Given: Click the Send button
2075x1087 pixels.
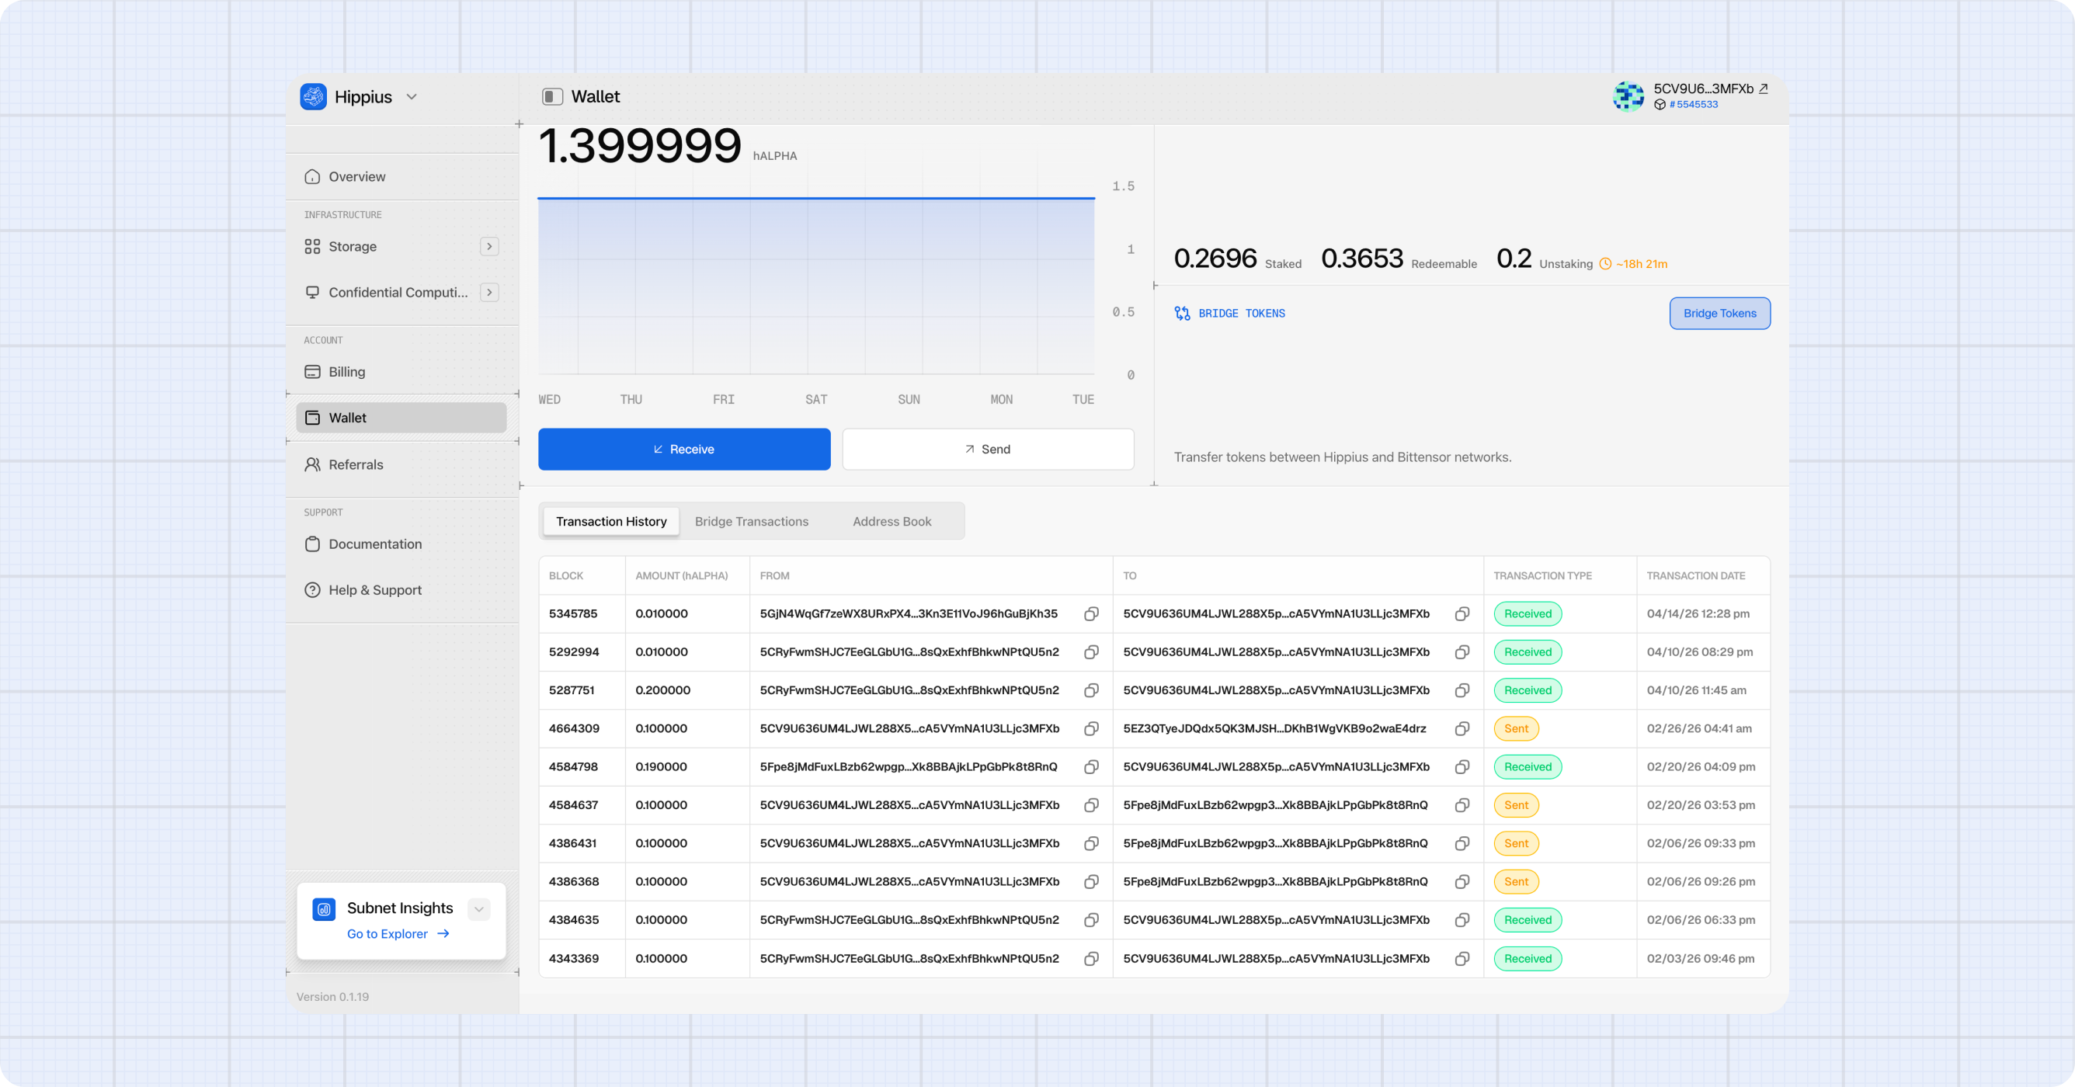Looking at the screenshot, I should pyautogui.click(x=988, y=450).
